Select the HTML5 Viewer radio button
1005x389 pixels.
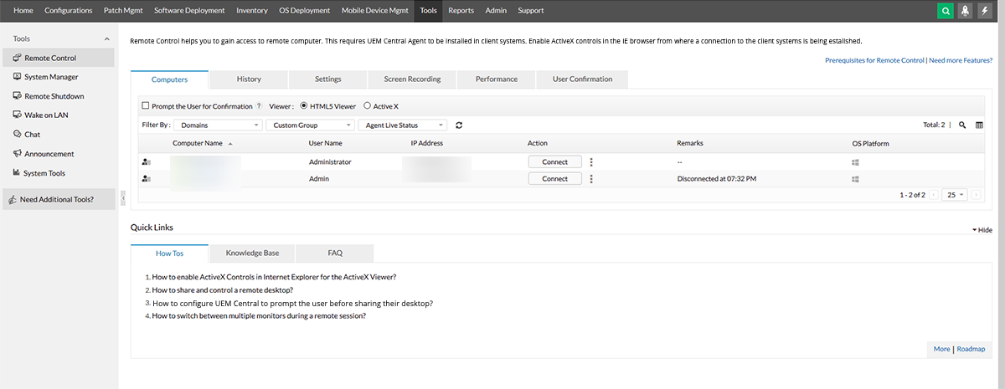303,106
